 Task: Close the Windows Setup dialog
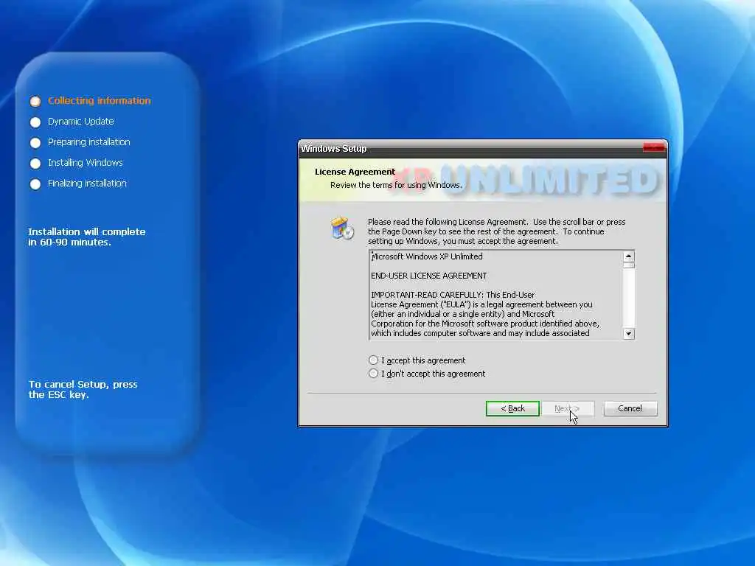coord(653,147)
